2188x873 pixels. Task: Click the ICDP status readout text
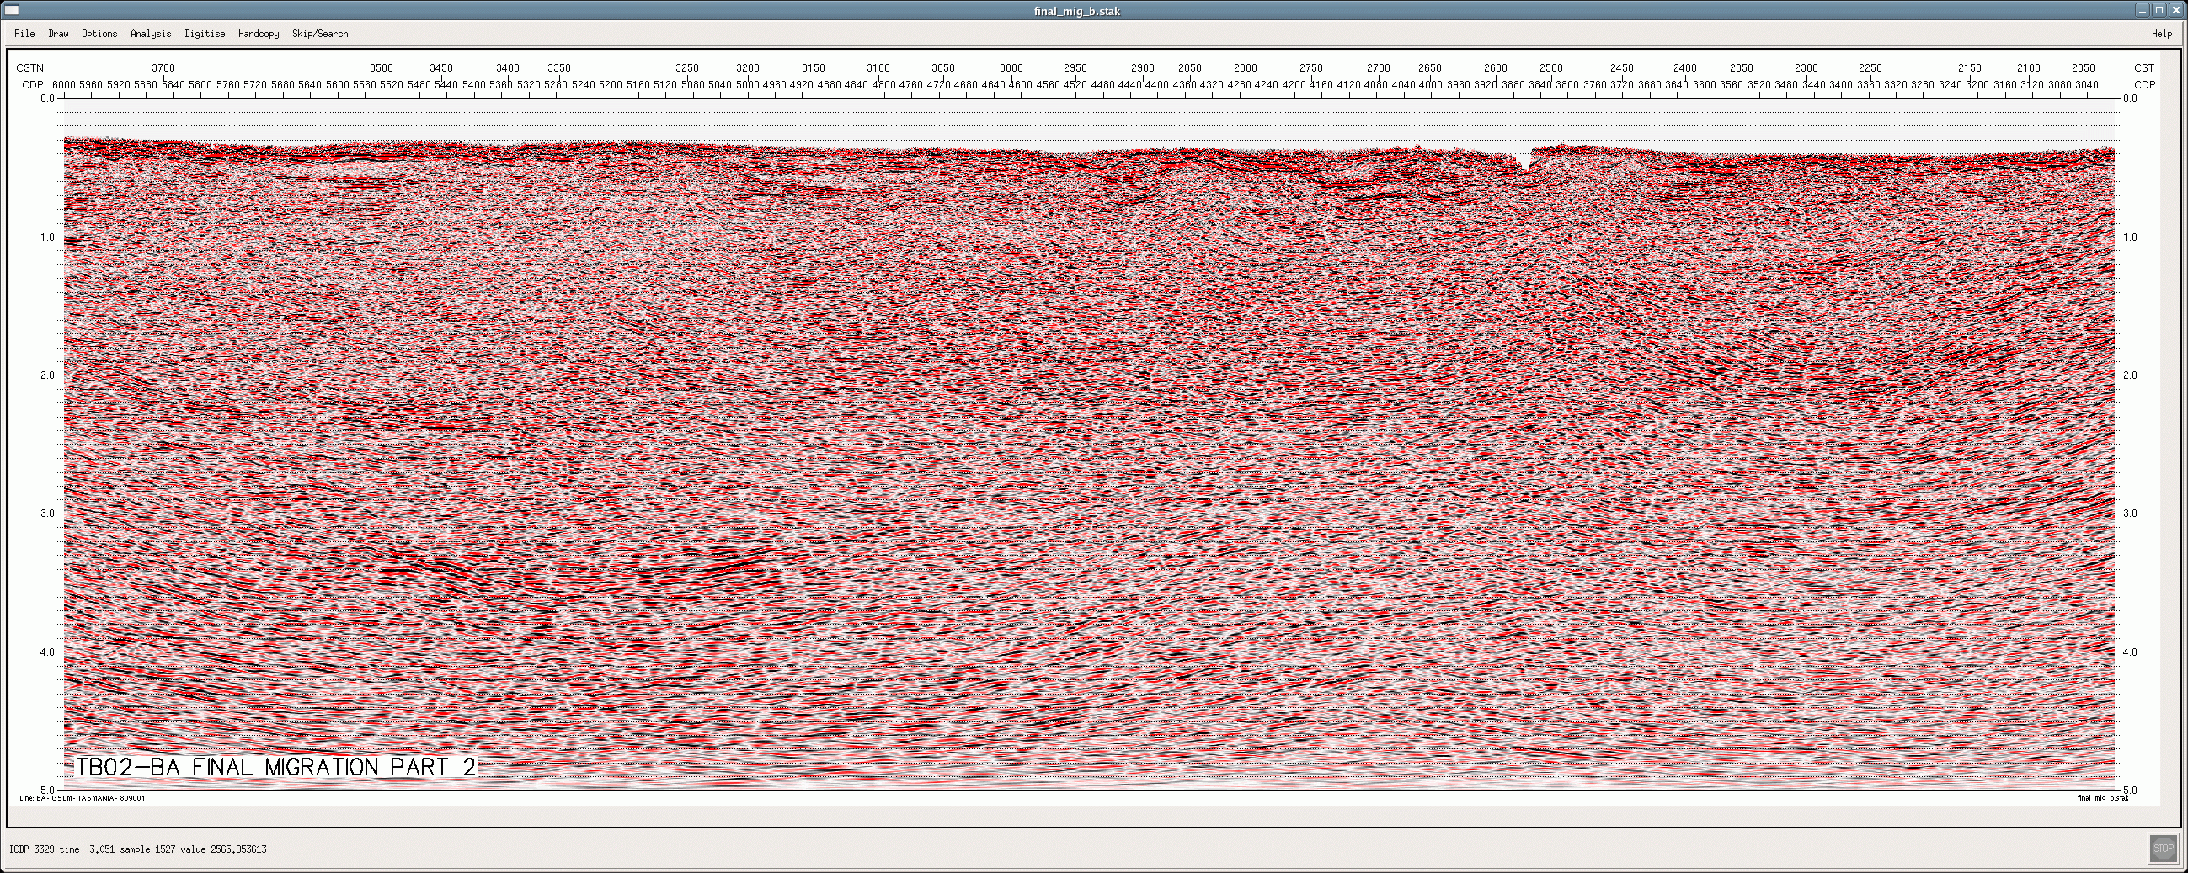(x=137, y=849)
